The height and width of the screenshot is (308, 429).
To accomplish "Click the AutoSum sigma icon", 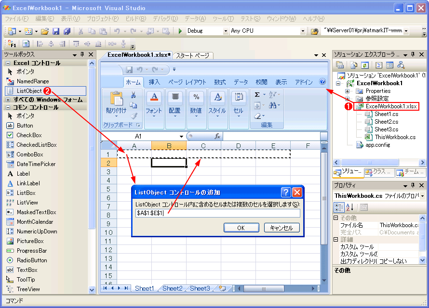I will (257, 94).
